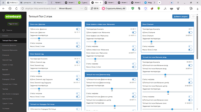
Task: Expand the Работа 2 tab group chevron
Action: click(45, 3)
